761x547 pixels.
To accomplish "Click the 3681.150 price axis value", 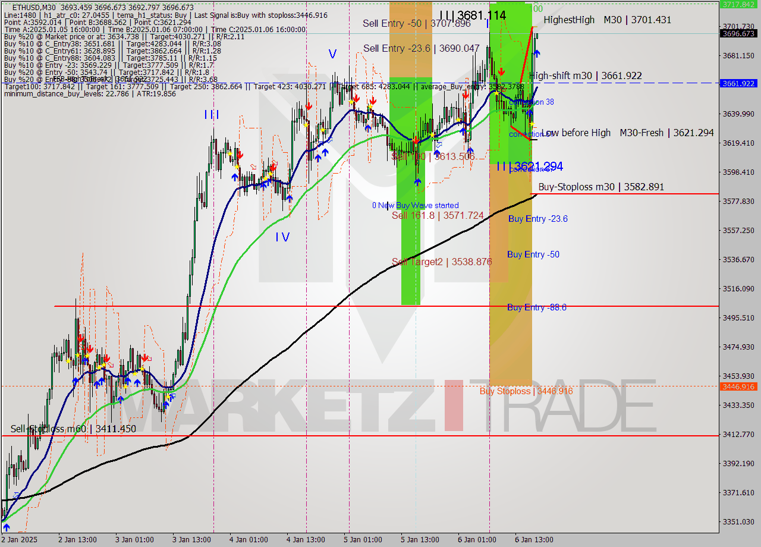I will (738, 55).
